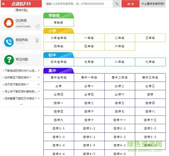Select 选修九
Screen dimensions: 169x156
[59, 120]
